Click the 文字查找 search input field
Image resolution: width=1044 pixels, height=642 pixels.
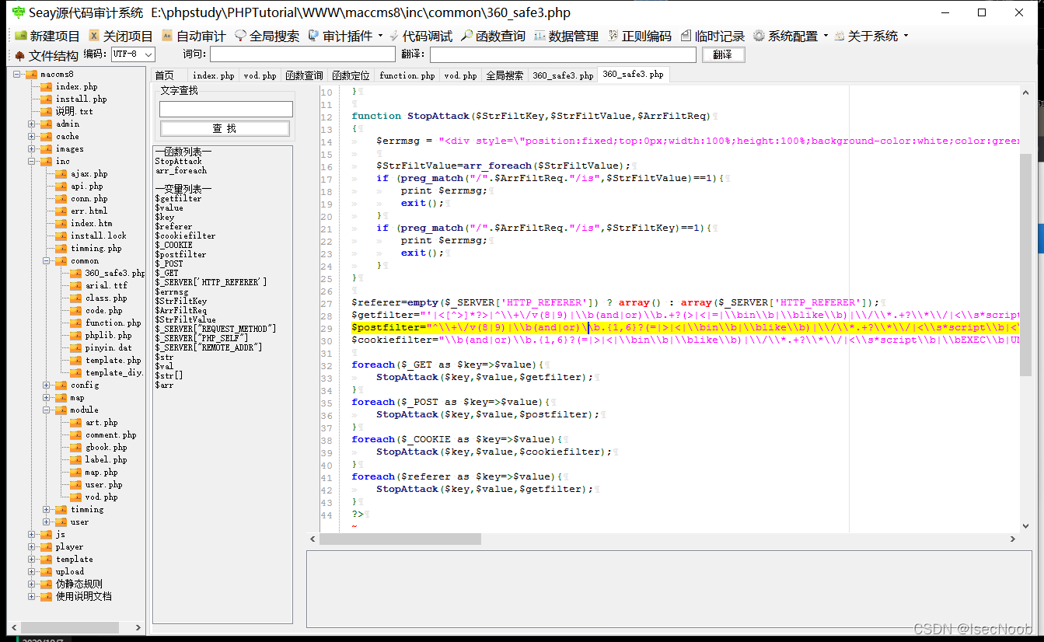pyautogui.click(x=225, y=110)
